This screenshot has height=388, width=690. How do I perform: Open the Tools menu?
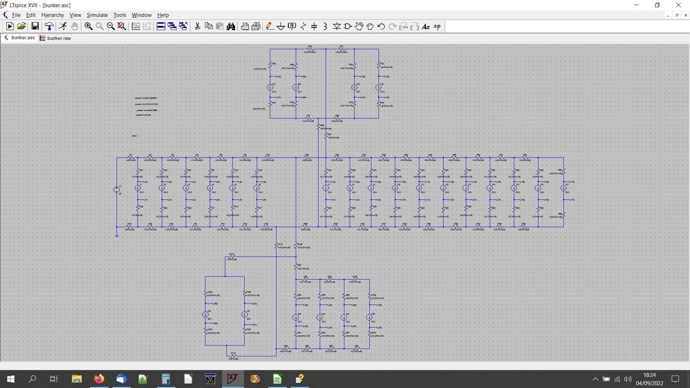119,15
